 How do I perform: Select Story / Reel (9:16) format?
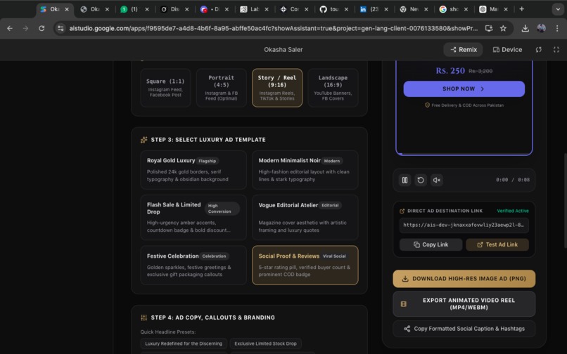point(277,88)
